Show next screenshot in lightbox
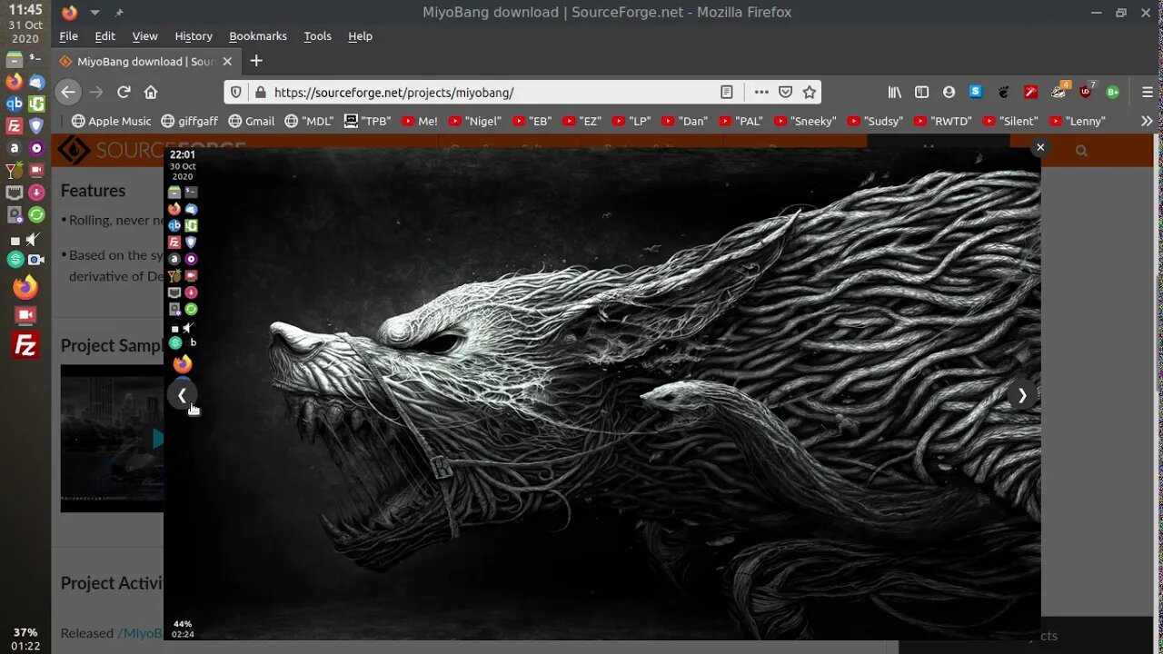This screenshot has width=1163, height=654. point(1022,395)
